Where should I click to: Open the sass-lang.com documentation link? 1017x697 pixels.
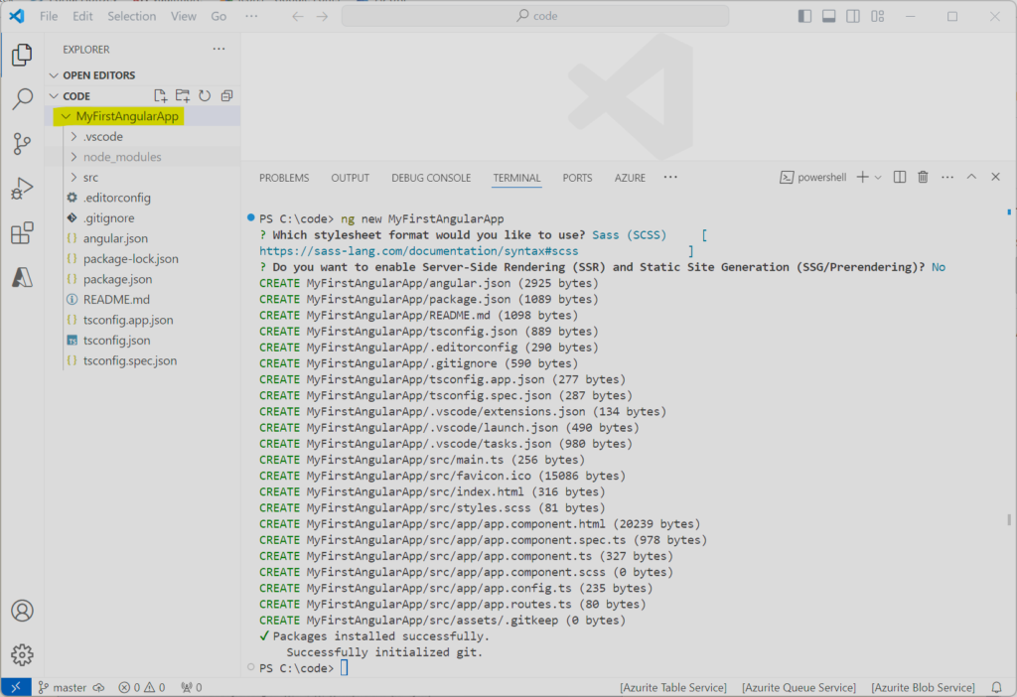(x=418, y=251)
